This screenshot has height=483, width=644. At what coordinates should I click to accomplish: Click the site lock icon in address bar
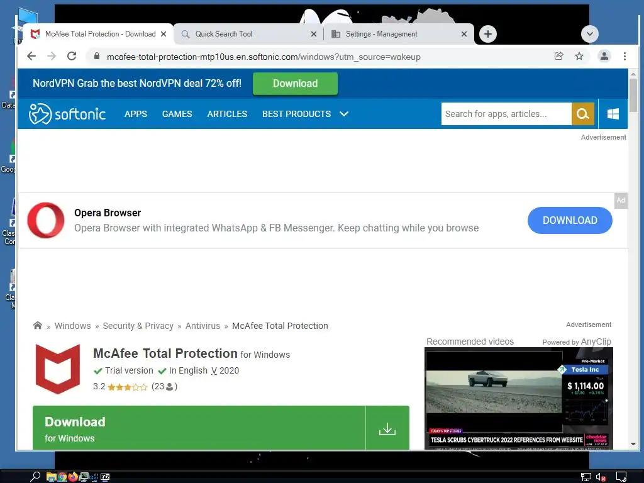pos(96,56)
